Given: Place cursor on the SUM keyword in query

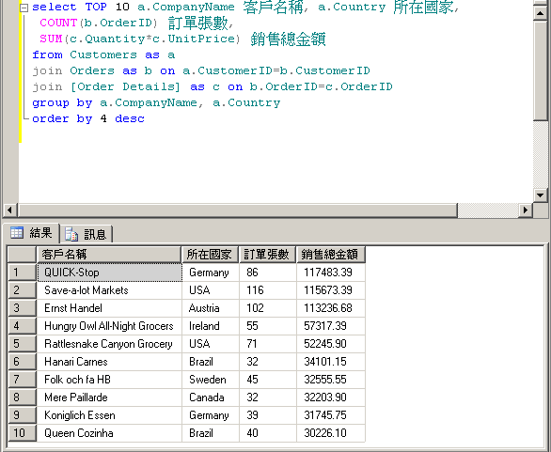Looking at the screenshot, I should pos(51,39).
